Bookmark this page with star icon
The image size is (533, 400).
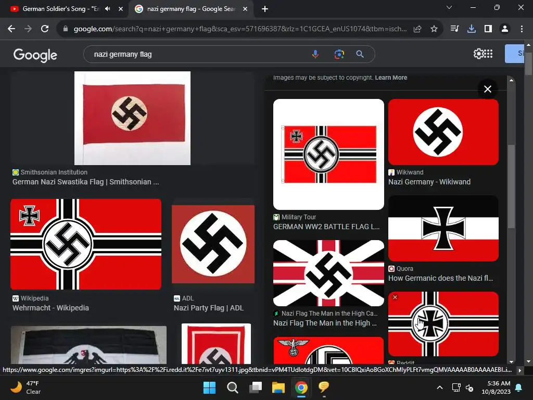point(434,29)
